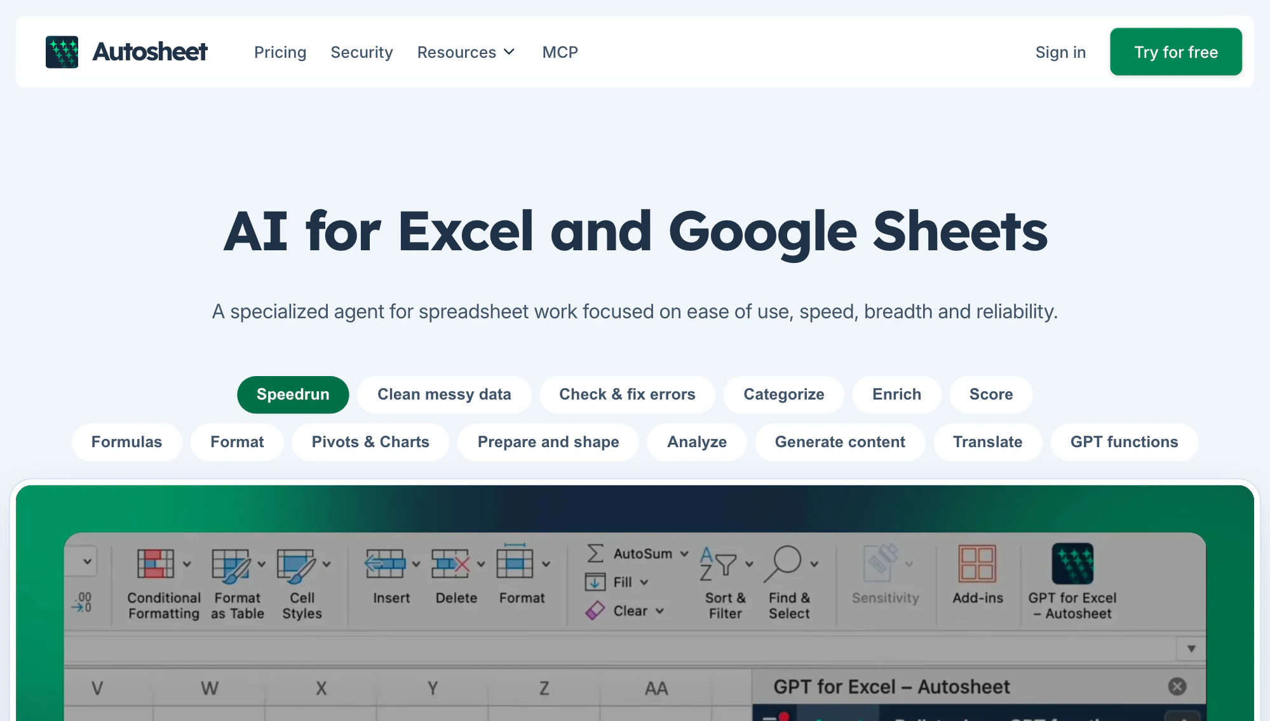
Task: Expand the Conditional Formatting dropdown arrow
Action: (x=187, y=564)
